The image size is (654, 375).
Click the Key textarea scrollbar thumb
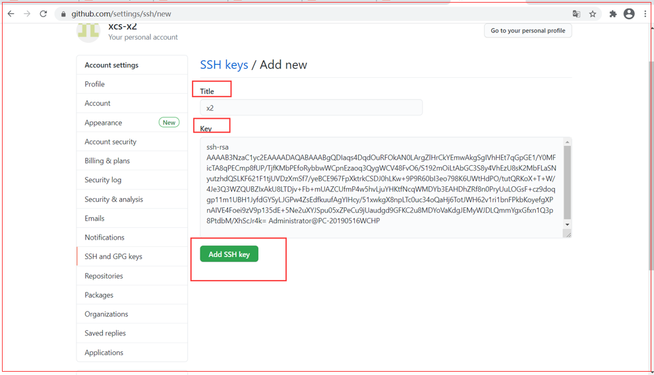pos(567,182)
